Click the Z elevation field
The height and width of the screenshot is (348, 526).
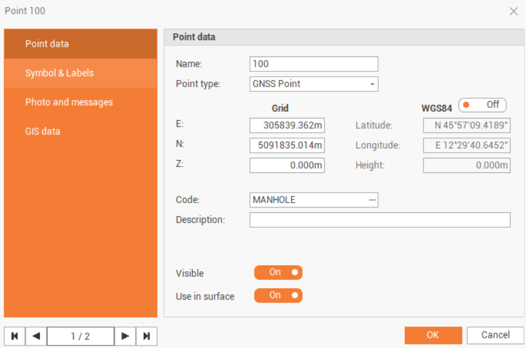click(x=287, y=165)
